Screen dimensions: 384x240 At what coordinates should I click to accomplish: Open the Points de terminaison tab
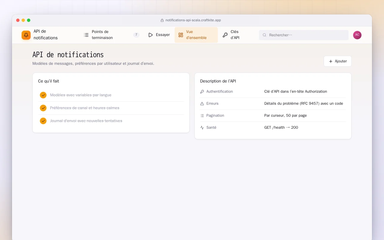111,35
